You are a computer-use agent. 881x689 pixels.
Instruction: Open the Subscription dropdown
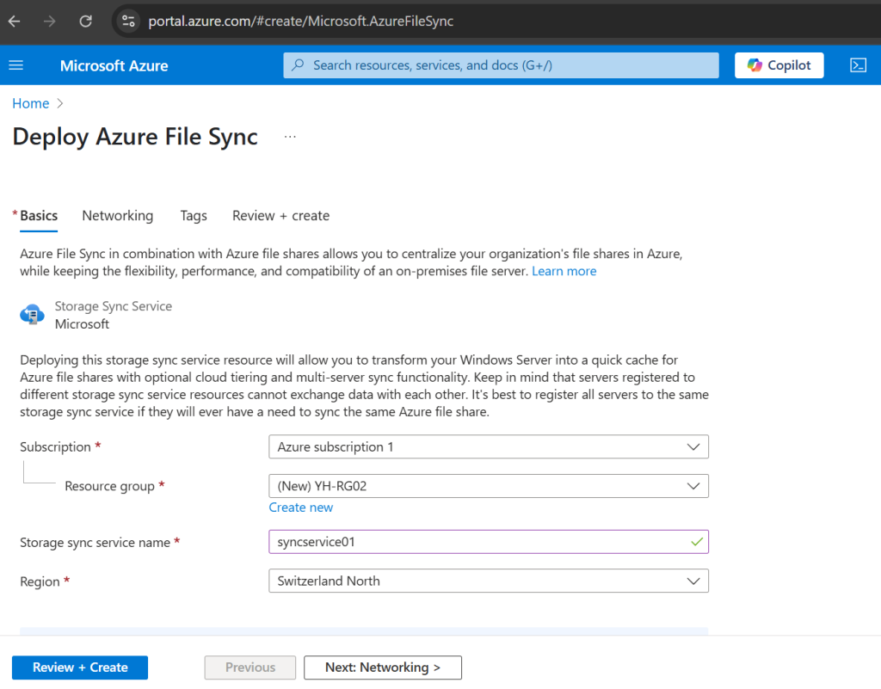489,447
